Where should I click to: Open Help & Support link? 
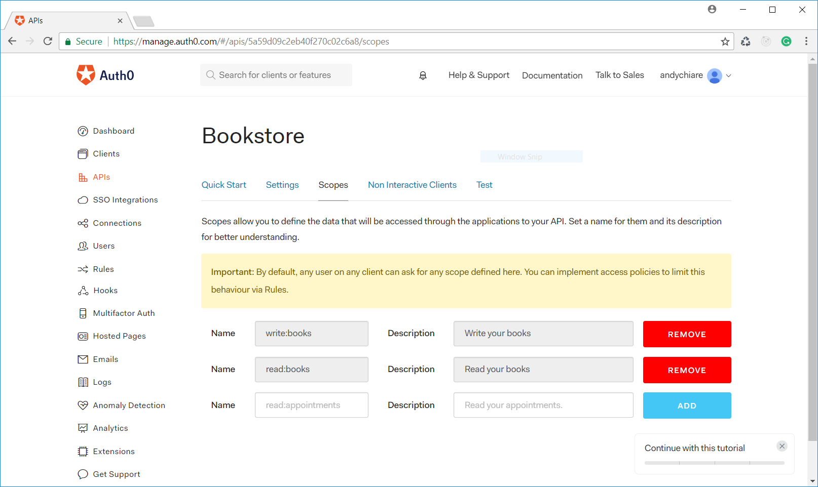(x=478, y=75)
